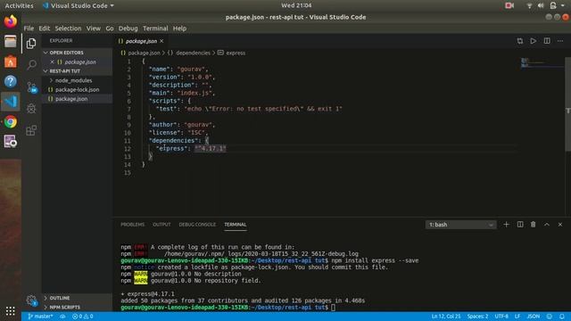
Task: Maximize the panel with up chevron
Action: click(x=547, y=225)
